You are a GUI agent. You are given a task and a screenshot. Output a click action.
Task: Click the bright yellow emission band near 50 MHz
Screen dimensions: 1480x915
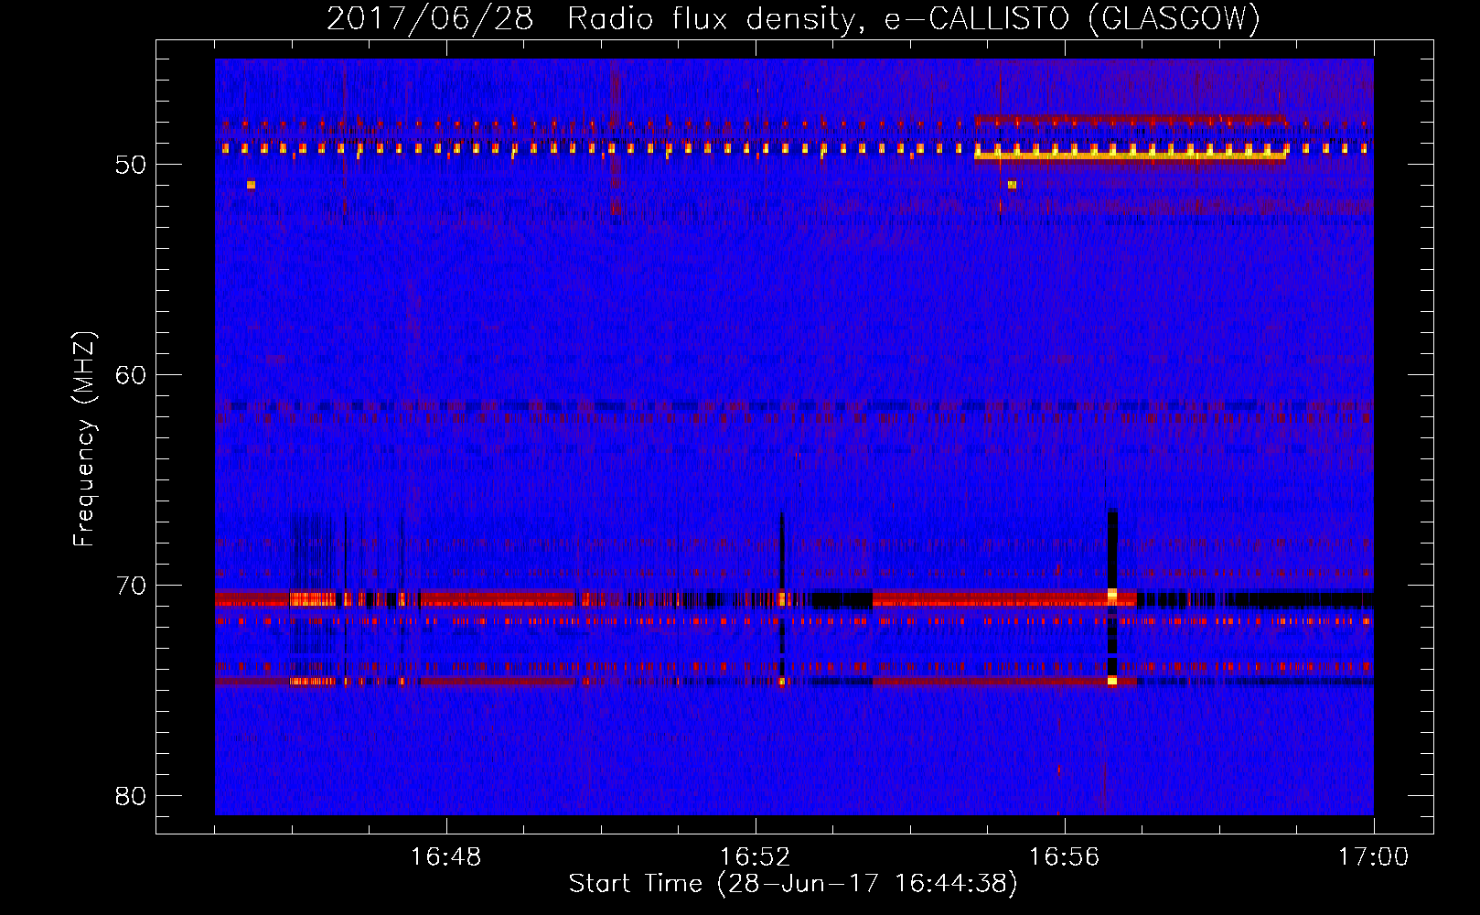click(1130, 156)
